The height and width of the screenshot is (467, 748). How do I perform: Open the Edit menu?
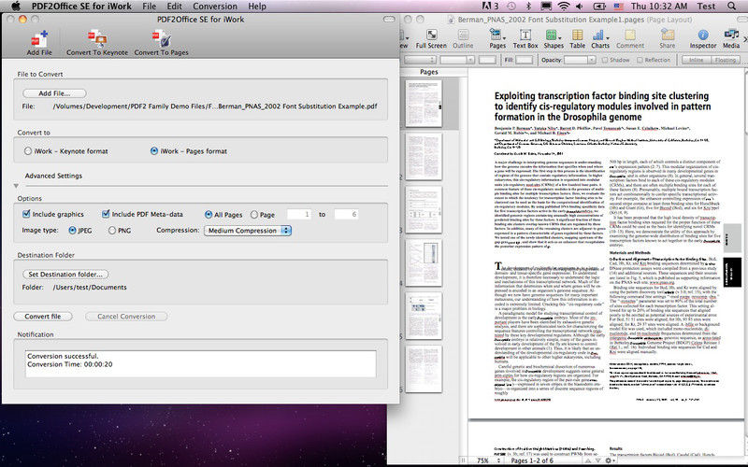click(x=174, y=7)
